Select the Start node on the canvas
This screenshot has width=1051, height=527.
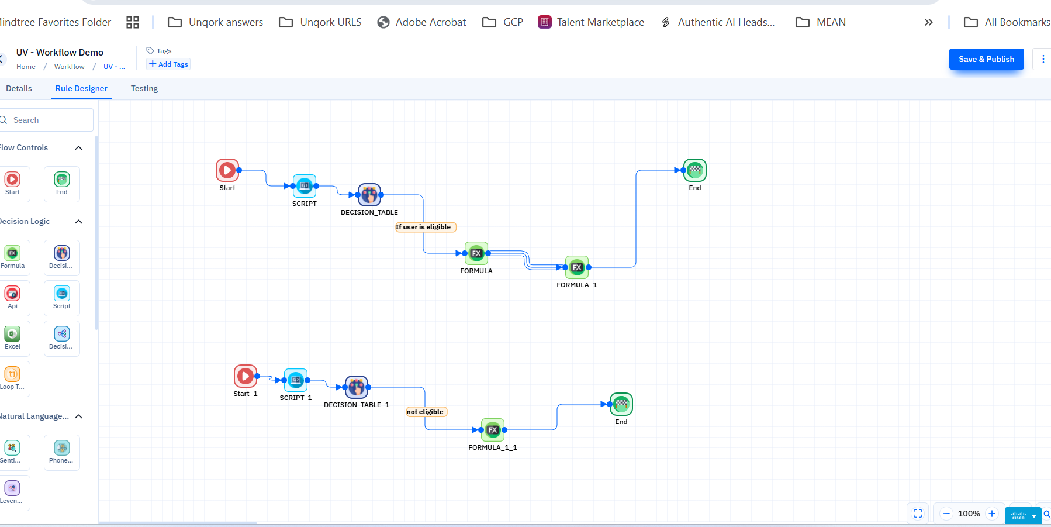(x=227, y=170)
